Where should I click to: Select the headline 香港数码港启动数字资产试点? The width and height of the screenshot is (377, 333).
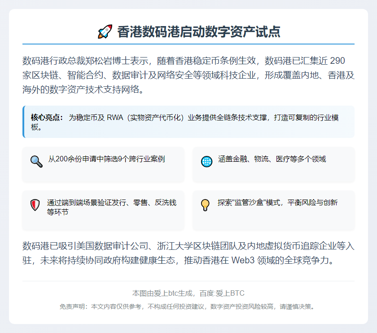199,32
